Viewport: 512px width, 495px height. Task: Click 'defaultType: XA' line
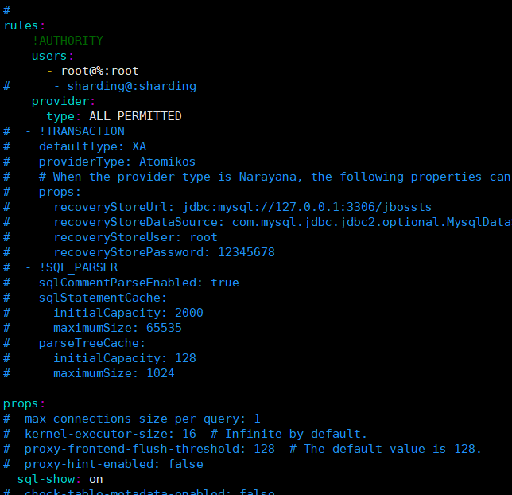[x=92, y=146]
